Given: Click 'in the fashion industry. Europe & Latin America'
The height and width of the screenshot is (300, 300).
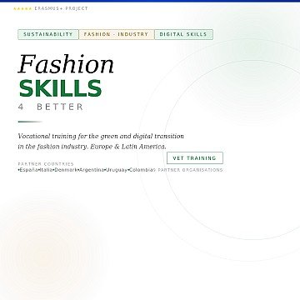Looking at the screenshot, I should click(92, 147).
